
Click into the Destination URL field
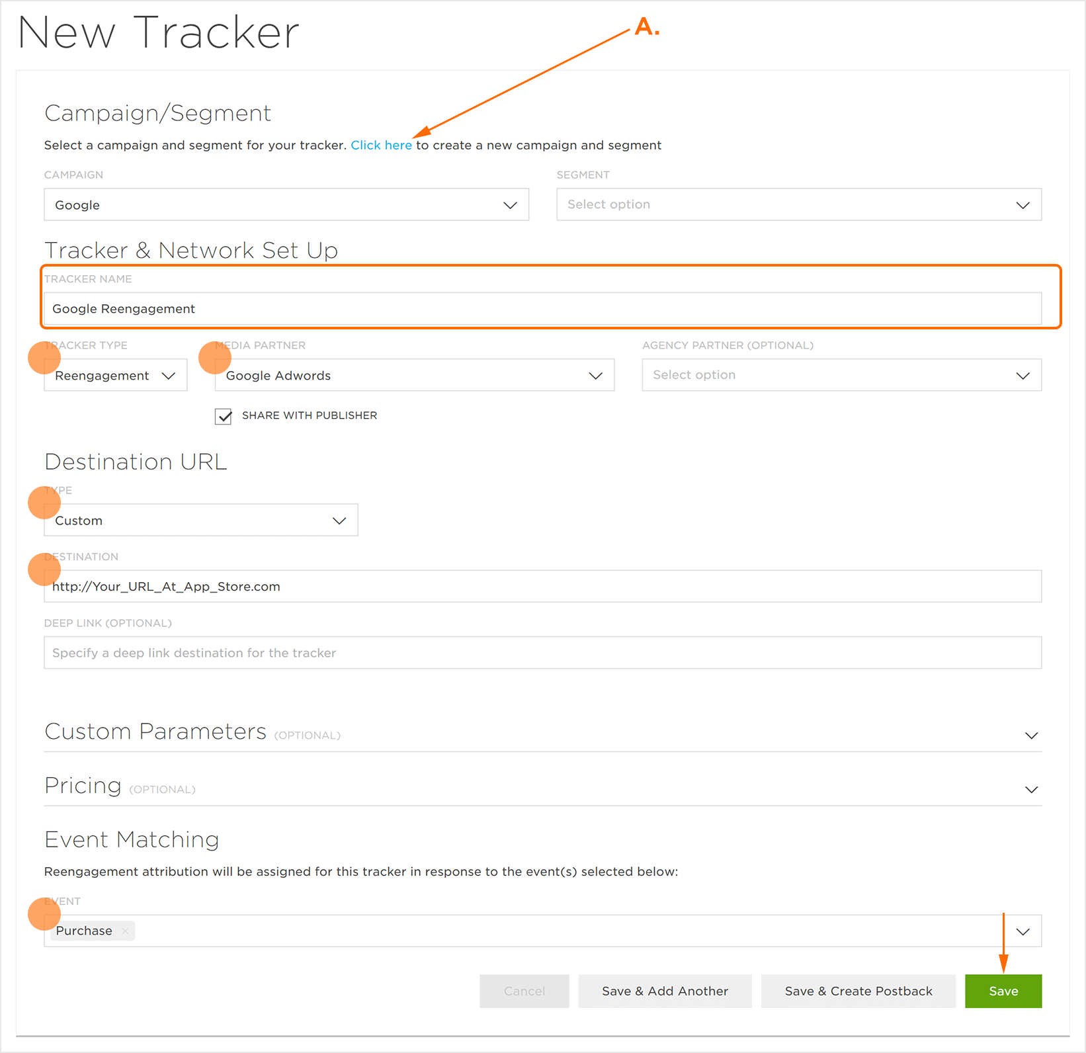542,587
